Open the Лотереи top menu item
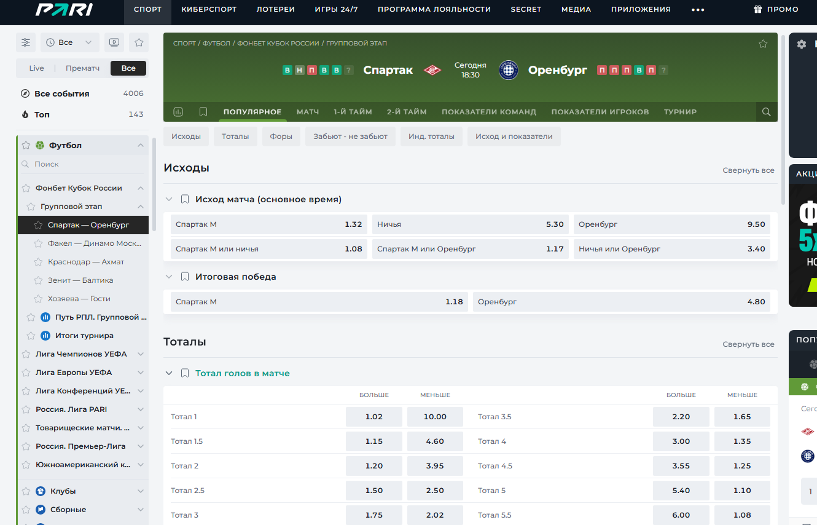Image resolution: width=817 pixels, height=525 pixels. (276, 9)
